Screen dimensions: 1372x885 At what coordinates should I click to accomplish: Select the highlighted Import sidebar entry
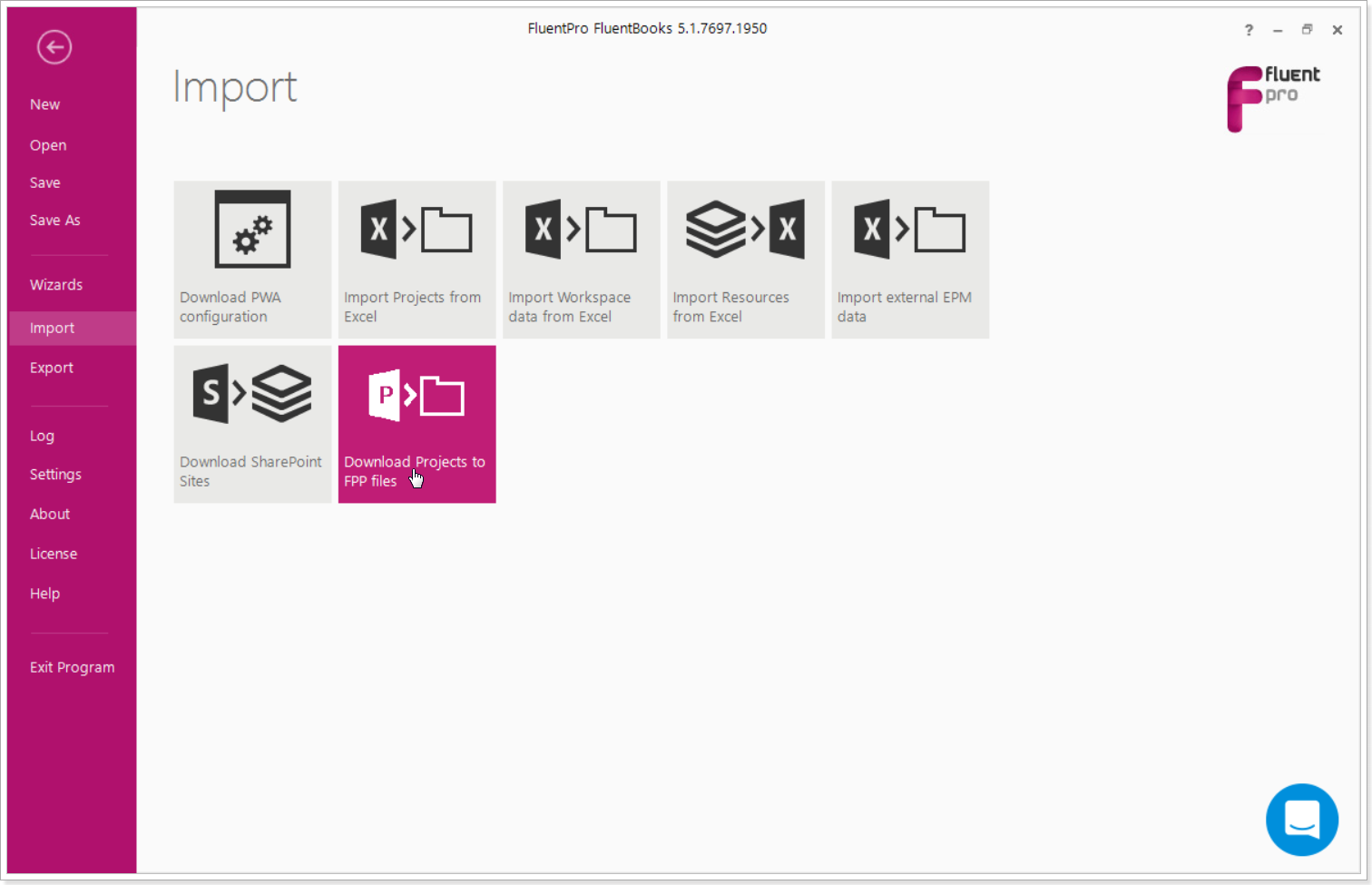[52, 328]
